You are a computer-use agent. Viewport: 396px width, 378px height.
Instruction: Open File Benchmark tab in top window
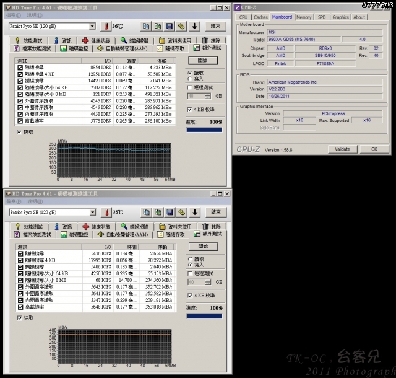coord(32,48)
